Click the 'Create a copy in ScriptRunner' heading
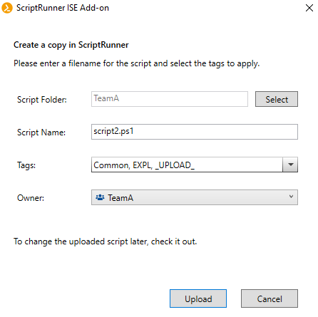The image size is (318, 317). 71,45
